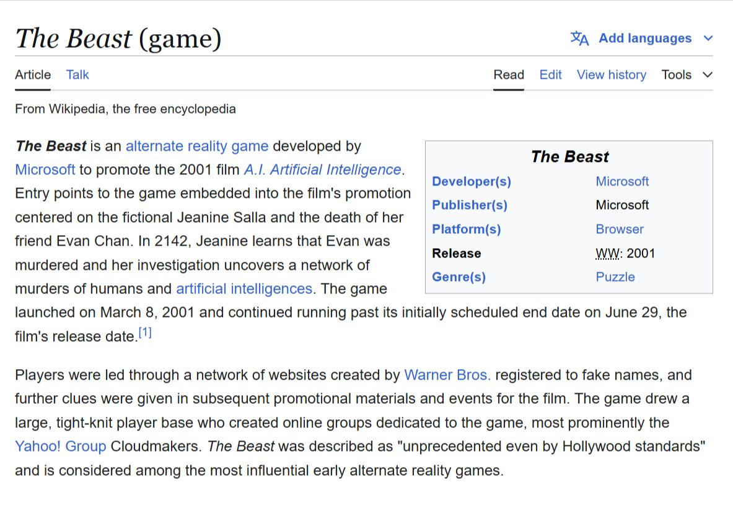The height and width of the screenshot is (508, 733).
Task: Follow the artificial intelligences link
Action: (244, 288)
